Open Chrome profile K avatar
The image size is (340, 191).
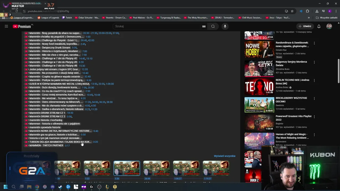coord(330,11)
